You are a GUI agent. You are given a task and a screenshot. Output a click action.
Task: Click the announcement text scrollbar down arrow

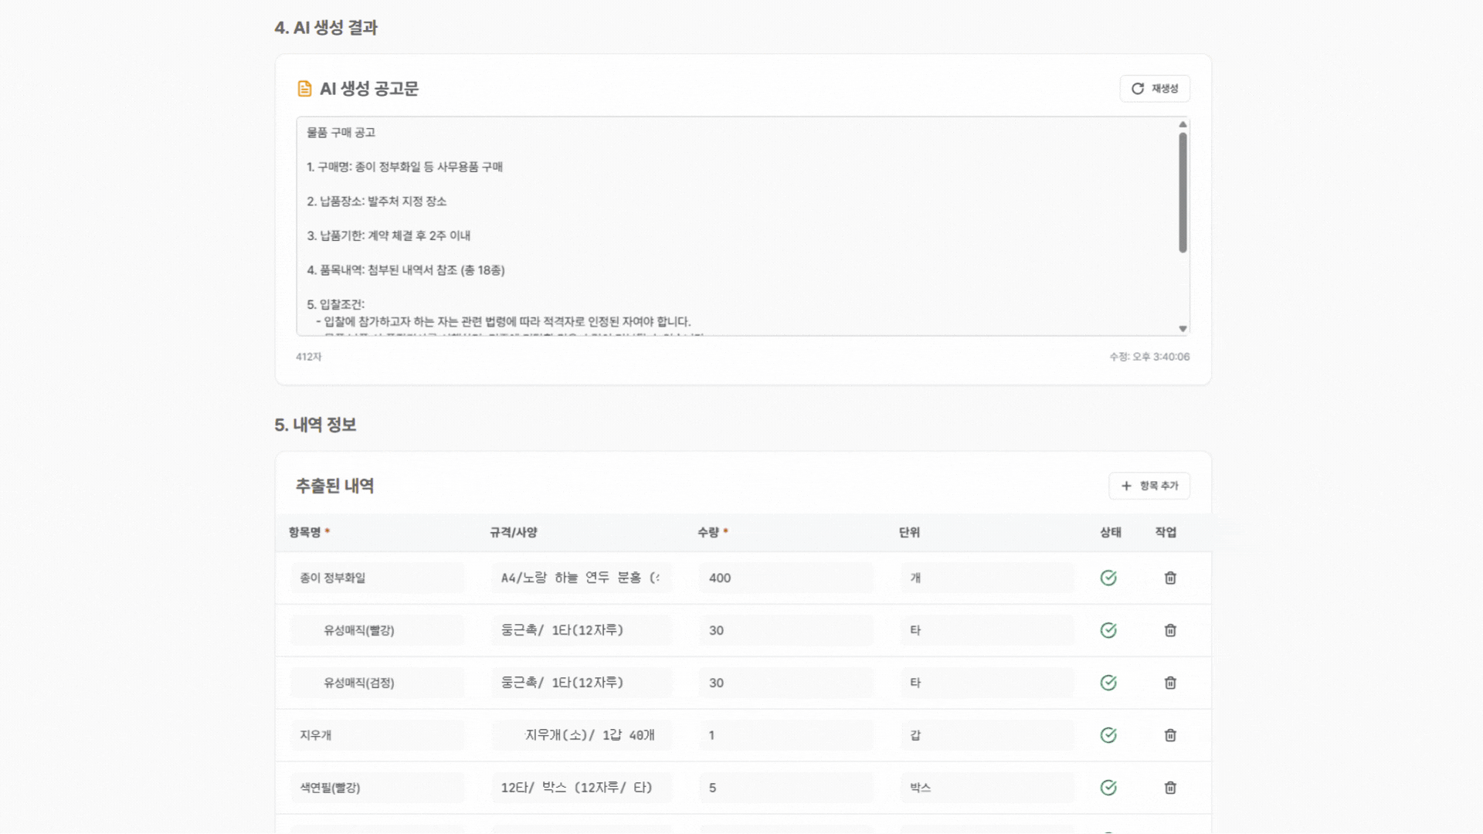click(1183, 329)
